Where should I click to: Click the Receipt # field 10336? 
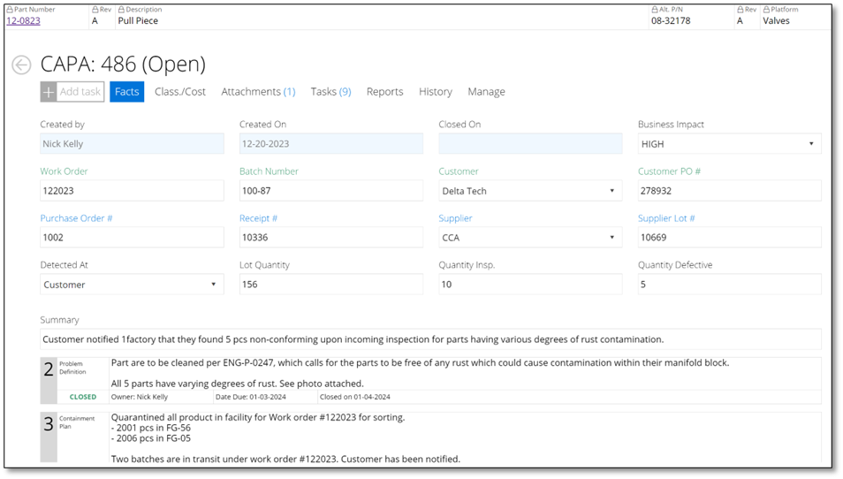pos(331,238)
